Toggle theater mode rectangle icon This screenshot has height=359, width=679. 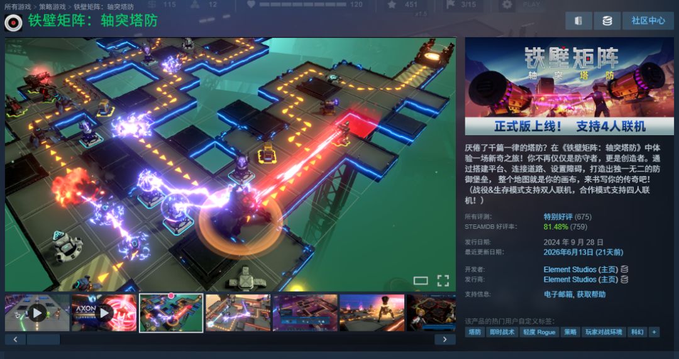pos(421,280)
